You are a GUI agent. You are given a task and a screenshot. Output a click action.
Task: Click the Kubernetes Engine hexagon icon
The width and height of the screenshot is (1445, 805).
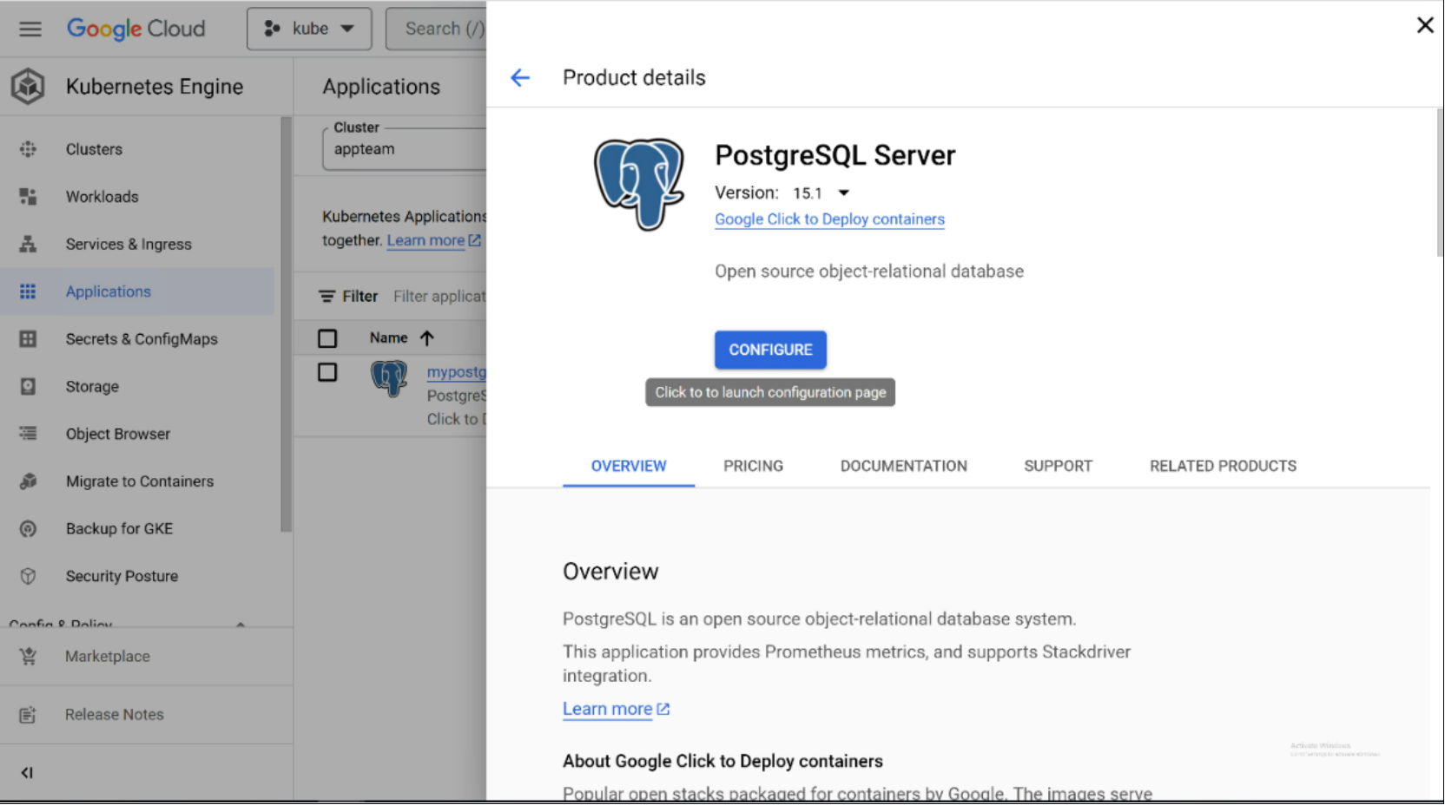click(x=28, y=87)
